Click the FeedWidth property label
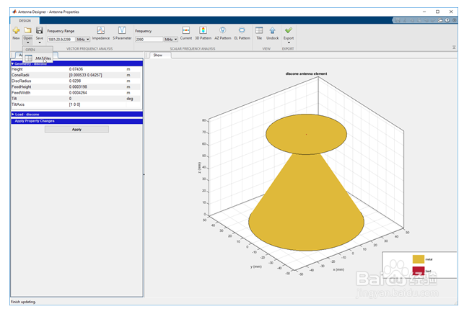The width and height of the screenshot is (464, 309). point(21,93)
